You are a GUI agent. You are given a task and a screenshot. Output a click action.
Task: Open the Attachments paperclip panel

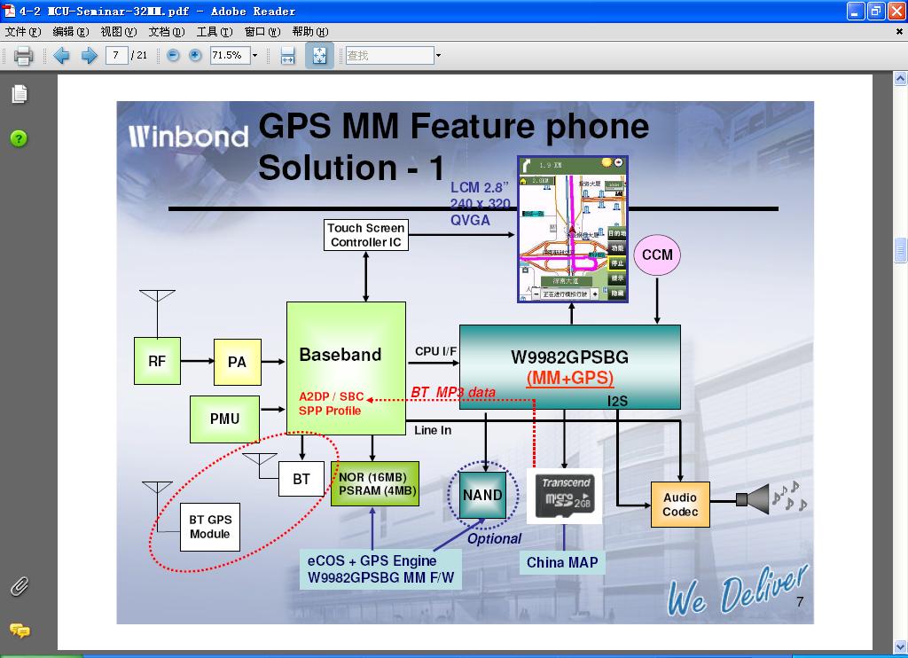tap(20, 586)
